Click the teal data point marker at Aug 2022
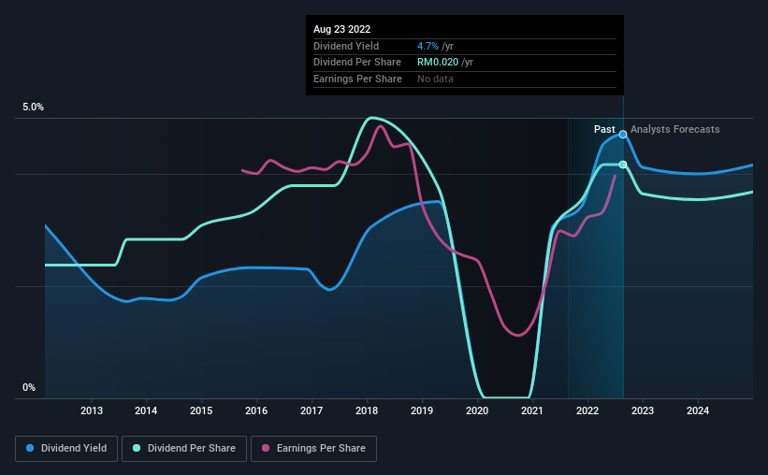Screen dimensions: 768x475 [623, 165]
